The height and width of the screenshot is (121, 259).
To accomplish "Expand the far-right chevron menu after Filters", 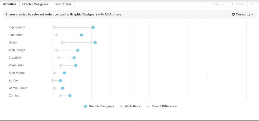I will pos(252,4).
